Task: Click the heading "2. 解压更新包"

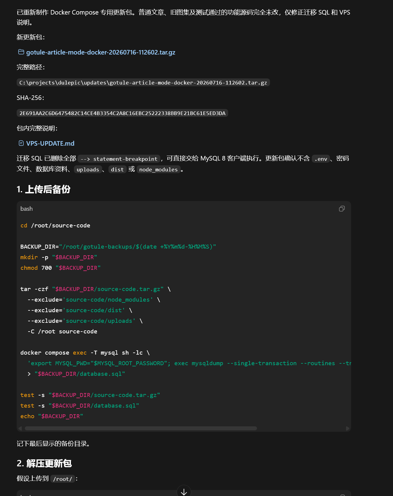Action: 44,463
